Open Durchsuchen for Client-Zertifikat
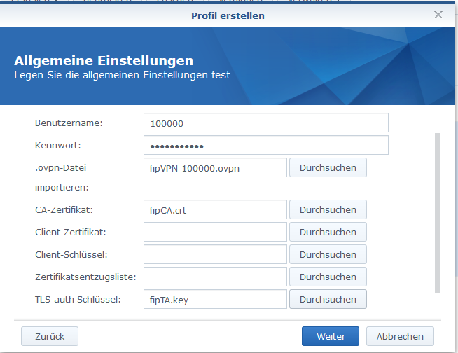The image size is (458, 353). click(x=328, y=232)
